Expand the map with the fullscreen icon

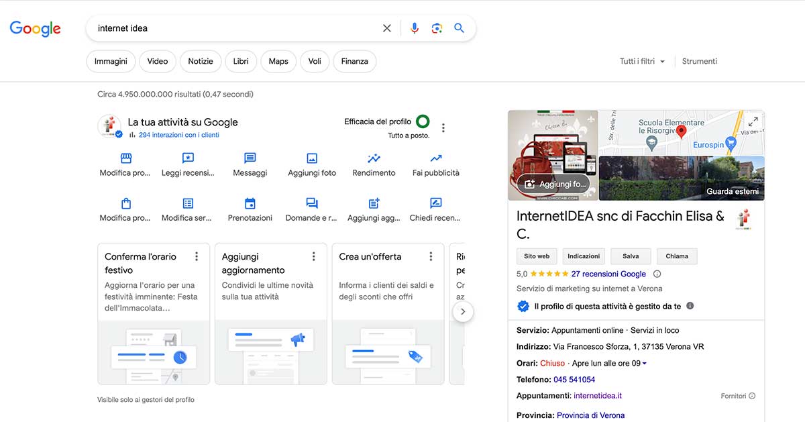(753, 121)
